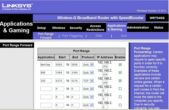Click the Firmware Version v1.52.5 text
Screen dimensions: 169x110
pos(151,11)
